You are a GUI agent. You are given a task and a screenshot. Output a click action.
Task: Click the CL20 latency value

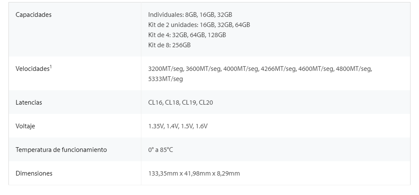[206, 103]
